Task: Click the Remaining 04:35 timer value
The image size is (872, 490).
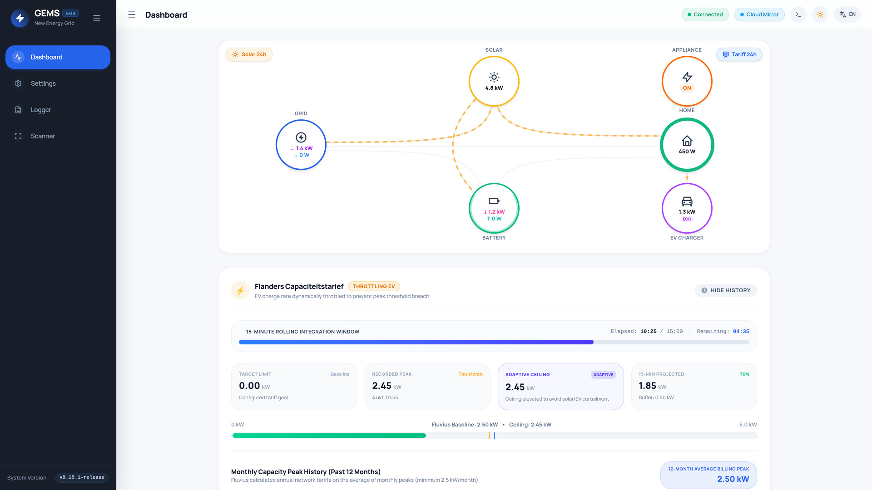Action: click(741, 332)
